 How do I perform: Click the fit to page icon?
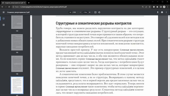point(95,12)
